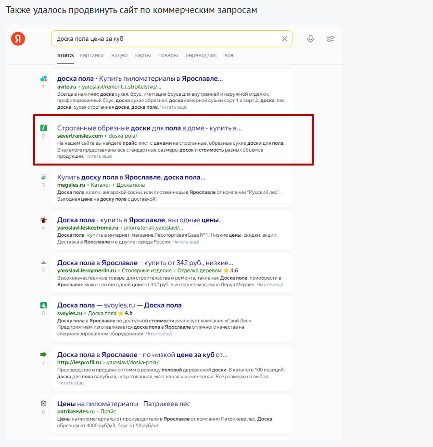Expand severtransles snippet via Читать ещё
This screenshot has width=433, height=447.
click(99, 156)
